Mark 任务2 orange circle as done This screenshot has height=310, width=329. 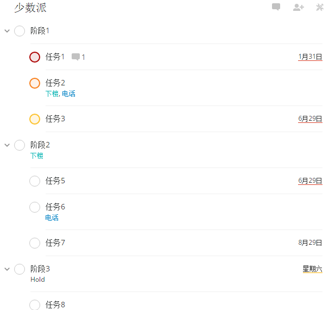(35, 83)
